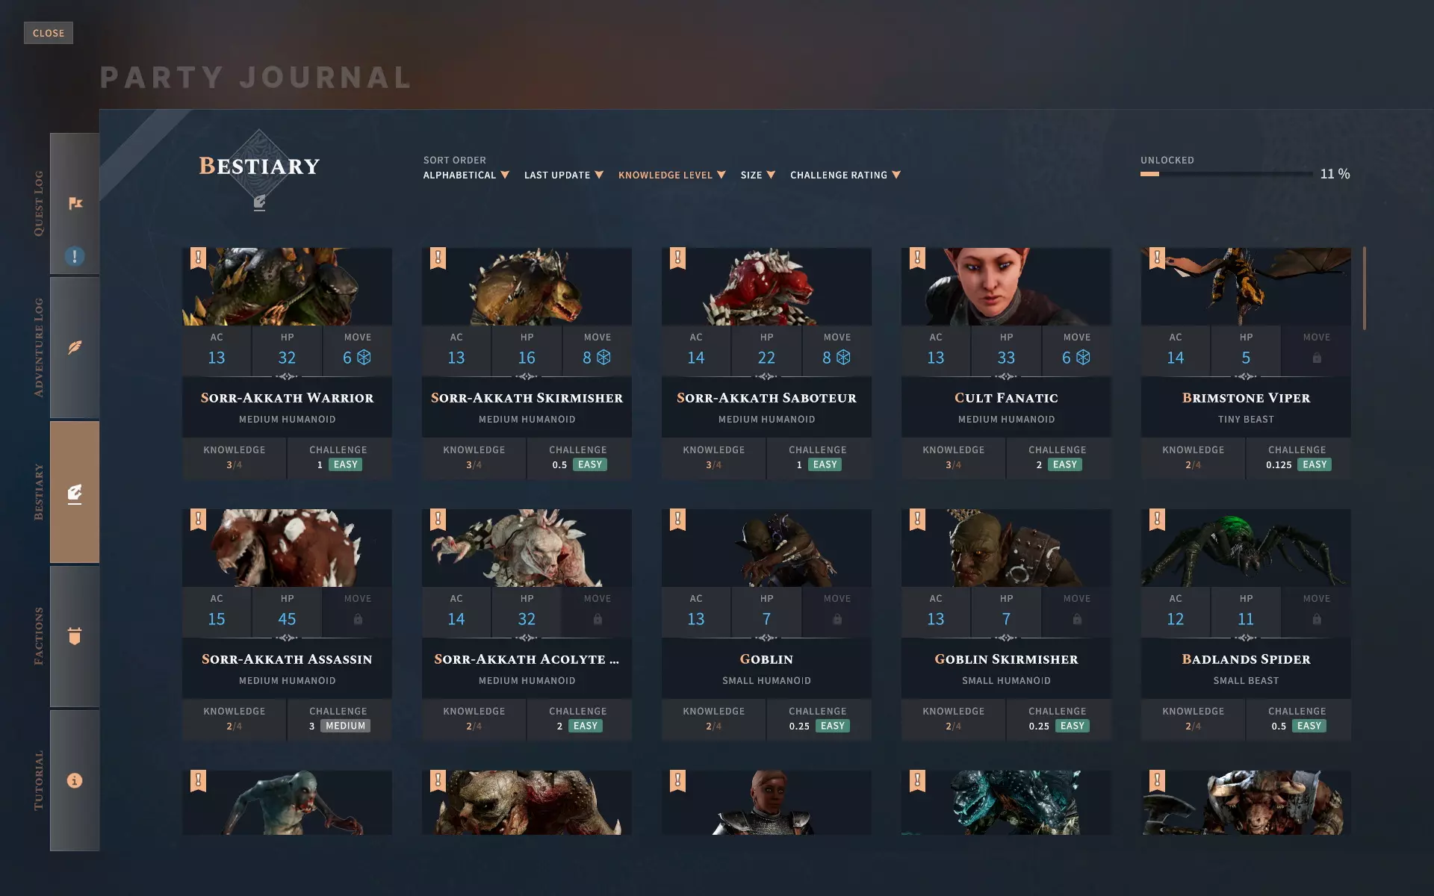The image size is (1434, 896).
Task: Open the Brimstone Viper portrait
Action: 1246,287
